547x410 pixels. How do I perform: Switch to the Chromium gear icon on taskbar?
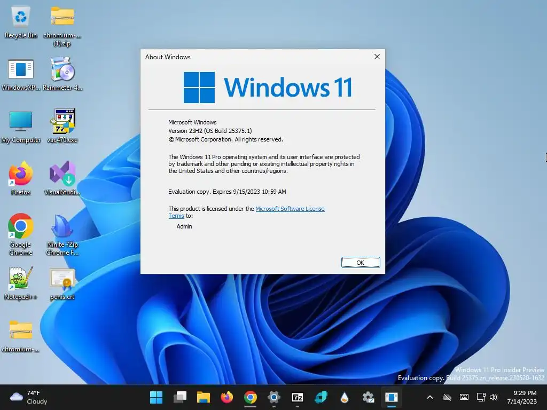[274, 397]
